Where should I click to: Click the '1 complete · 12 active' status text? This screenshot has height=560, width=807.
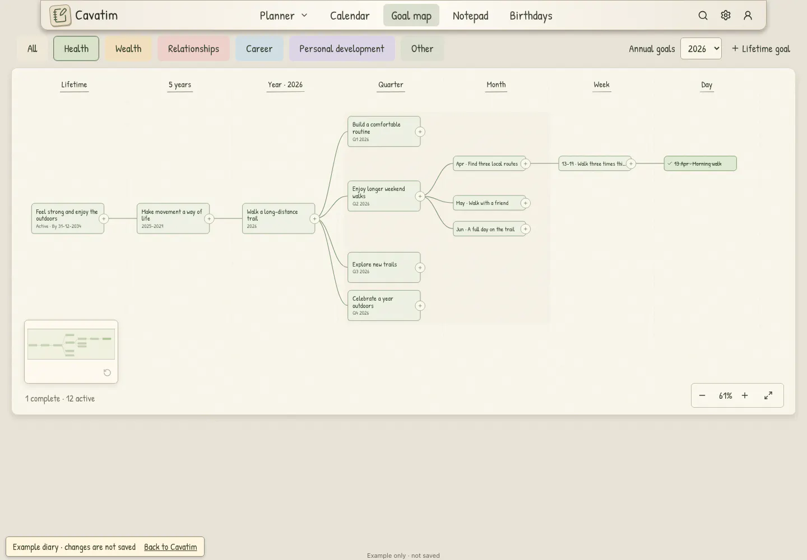pyautogui.click(x=60, y=399)
